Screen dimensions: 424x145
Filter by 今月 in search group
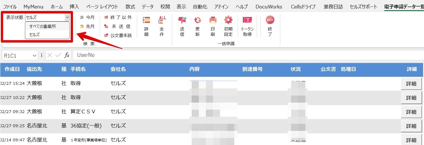coord(87,18)
